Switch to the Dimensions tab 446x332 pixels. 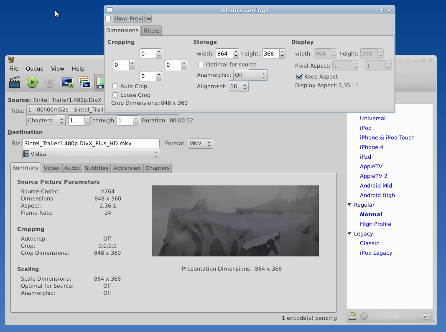pos(122,30)
